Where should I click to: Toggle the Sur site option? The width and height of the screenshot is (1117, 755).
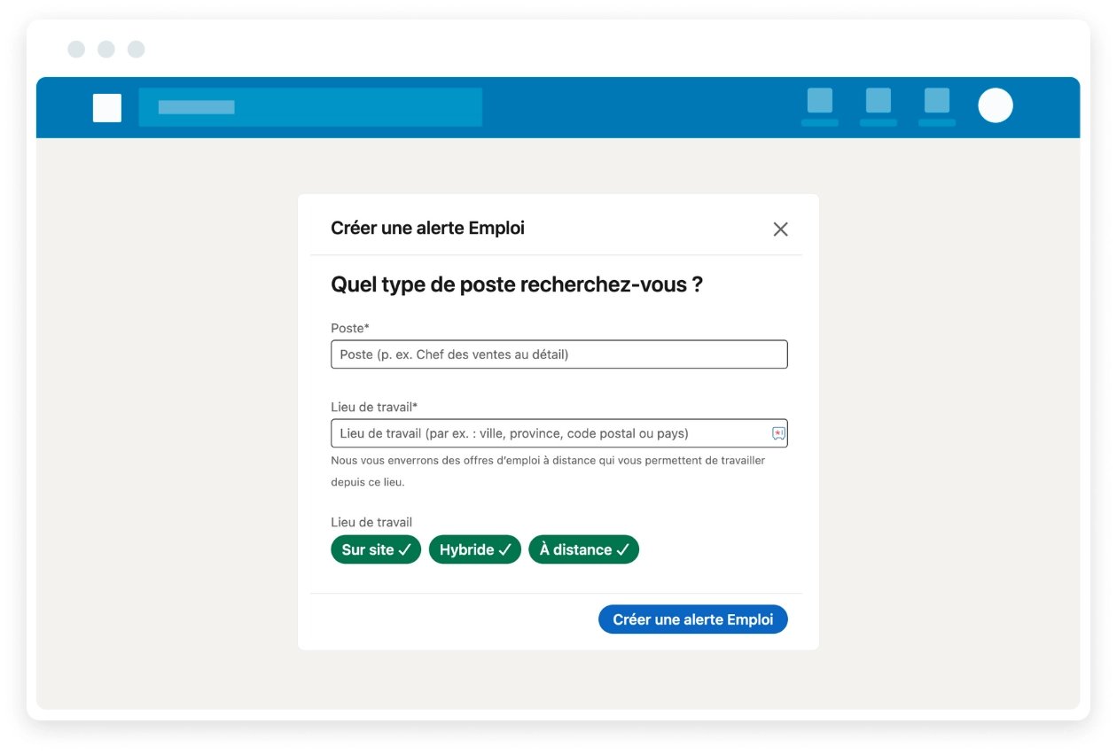coord(376,549)
